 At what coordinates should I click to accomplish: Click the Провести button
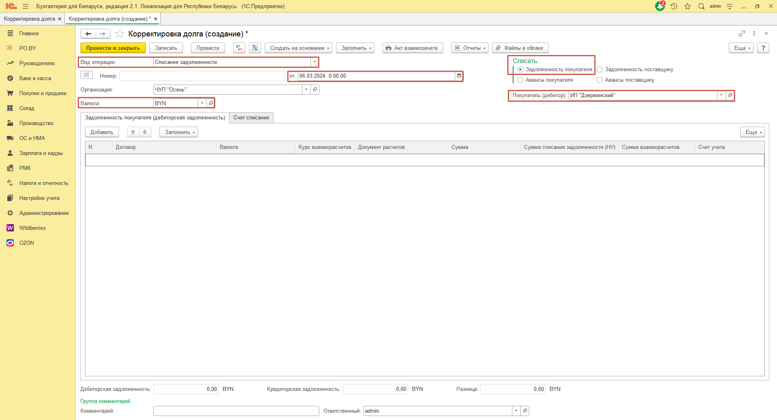pyautogui.click(x=208, y=48)
